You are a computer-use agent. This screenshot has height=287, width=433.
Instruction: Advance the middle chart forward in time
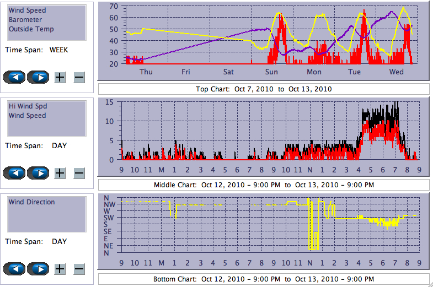point(38,173)
